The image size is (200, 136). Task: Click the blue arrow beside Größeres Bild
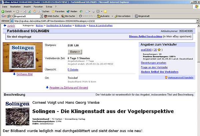point(14,74)
